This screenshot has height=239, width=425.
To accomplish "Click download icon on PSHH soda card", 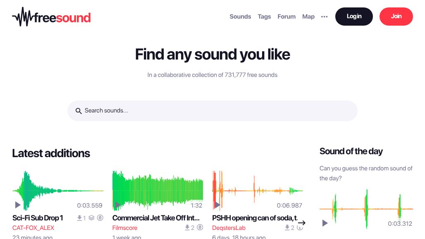I will point(287,227).
